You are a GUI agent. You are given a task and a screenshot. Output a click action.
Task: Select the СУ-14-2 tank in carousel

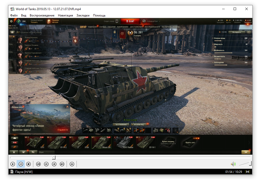pos(57,143)
